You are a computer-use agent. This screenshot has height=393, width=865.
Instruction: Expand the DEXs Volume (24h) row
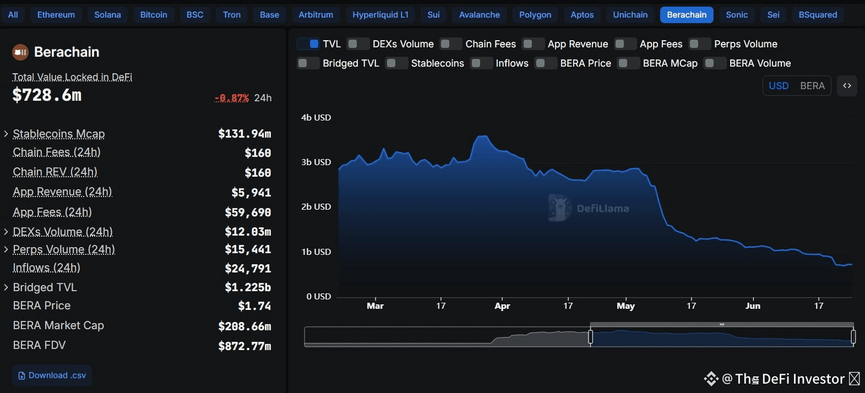(6, 232)
